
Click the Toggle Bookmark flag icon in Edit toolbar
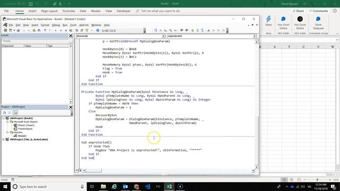(208, 31)
